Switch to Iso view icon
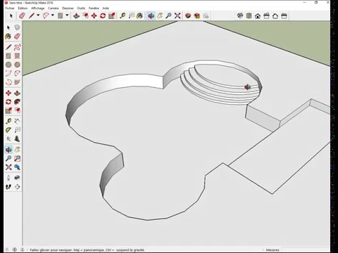This screenshot has height=253, width=338. pos(240,16)
